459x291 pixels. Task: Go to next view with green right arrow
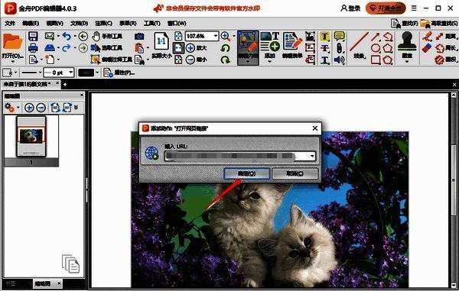(83, 48)
